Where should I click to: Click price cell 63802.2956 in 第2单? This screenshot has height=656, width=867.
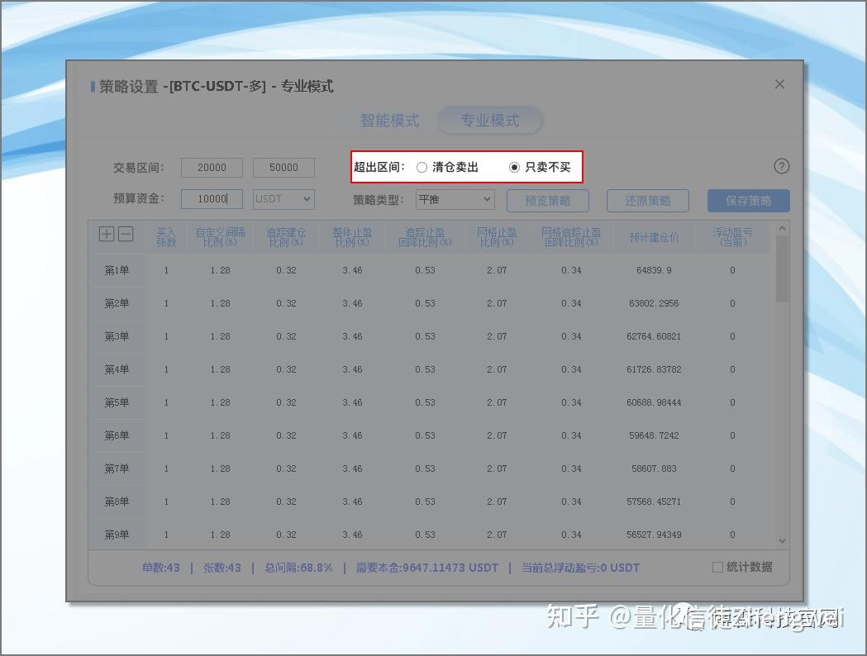point(654,303)
